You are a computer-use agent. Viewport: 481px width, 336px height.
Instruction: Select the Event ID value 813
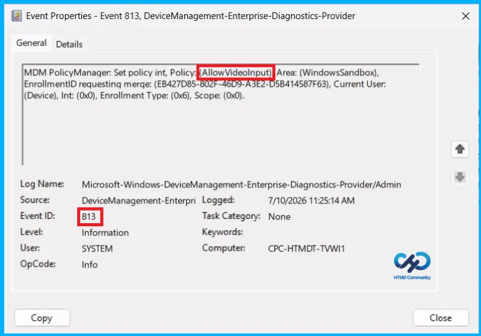point(89,216)
